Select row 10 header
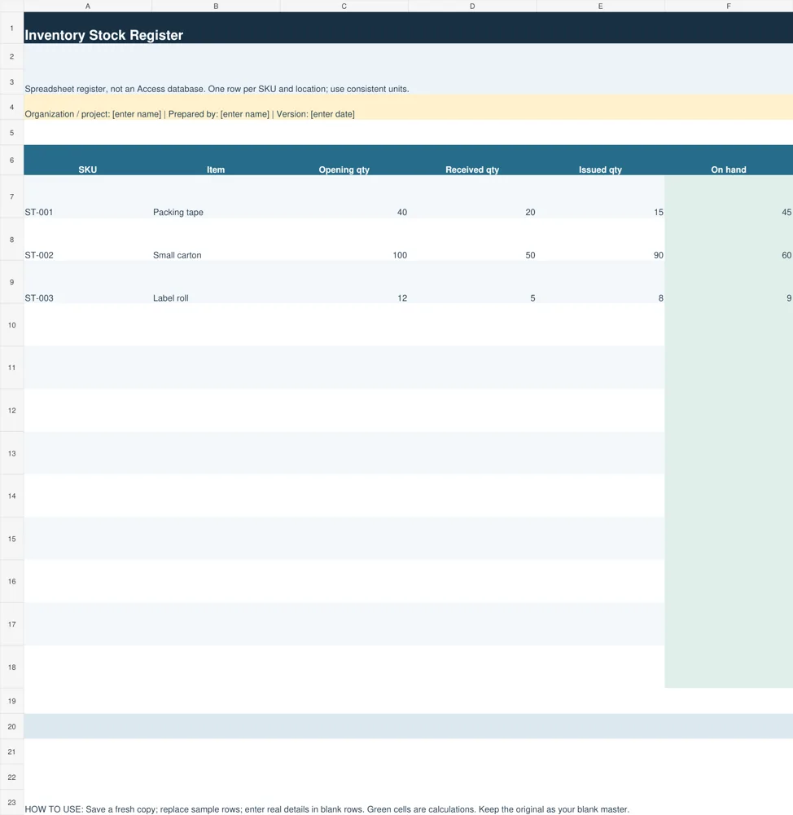Viewport: 793px width, 815px height. [x=12, y=325]
